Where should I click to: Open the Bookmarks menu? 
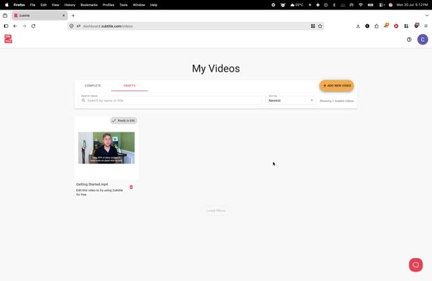89,5
